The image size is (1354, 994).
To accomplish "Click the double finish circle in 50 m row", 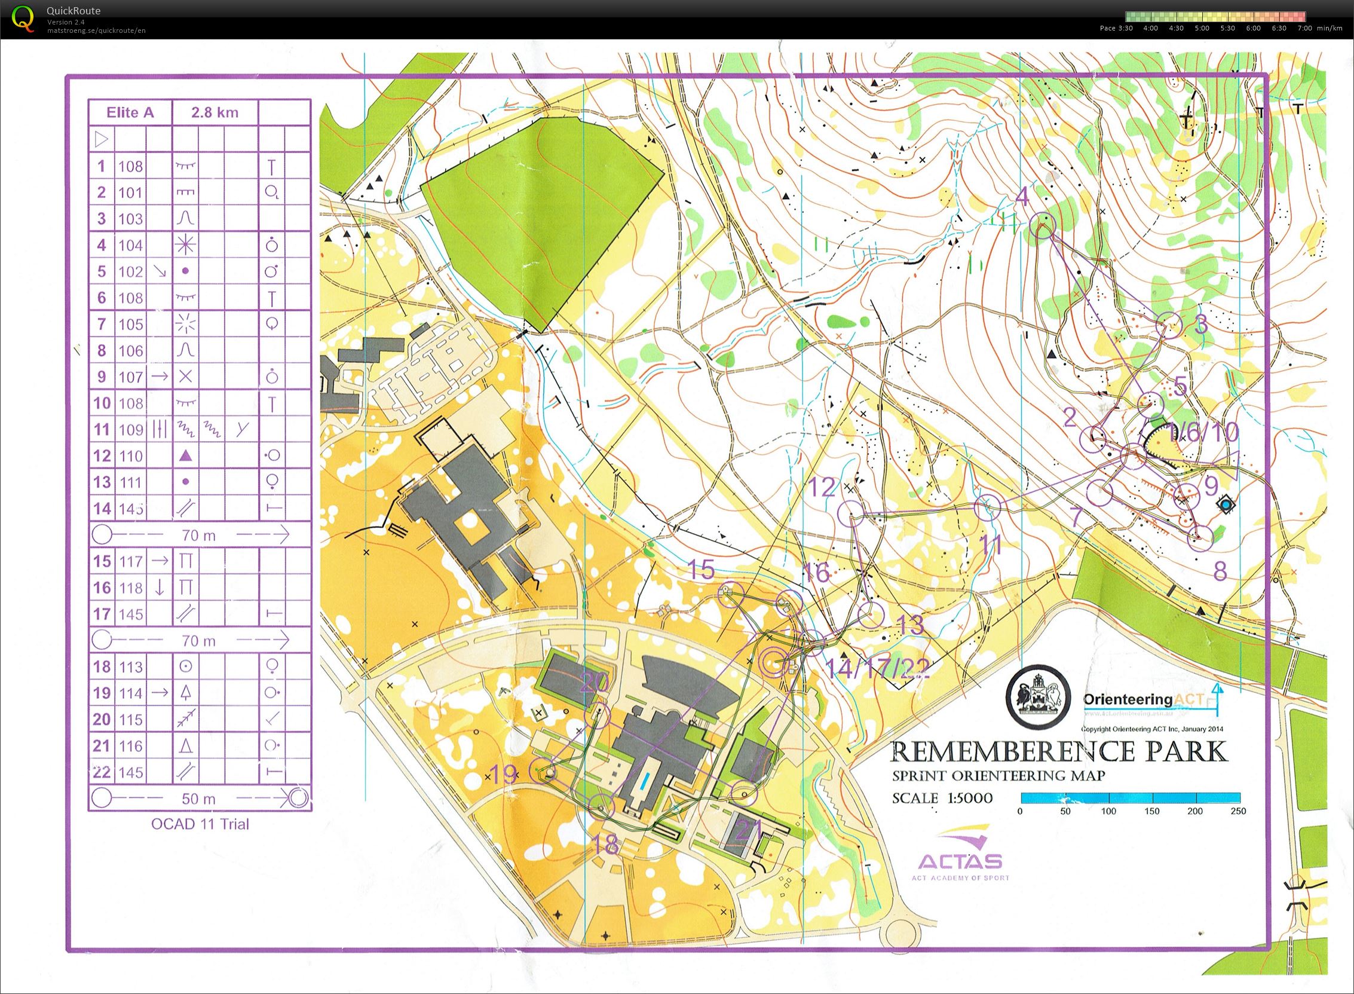I will (x=298, y=799).
